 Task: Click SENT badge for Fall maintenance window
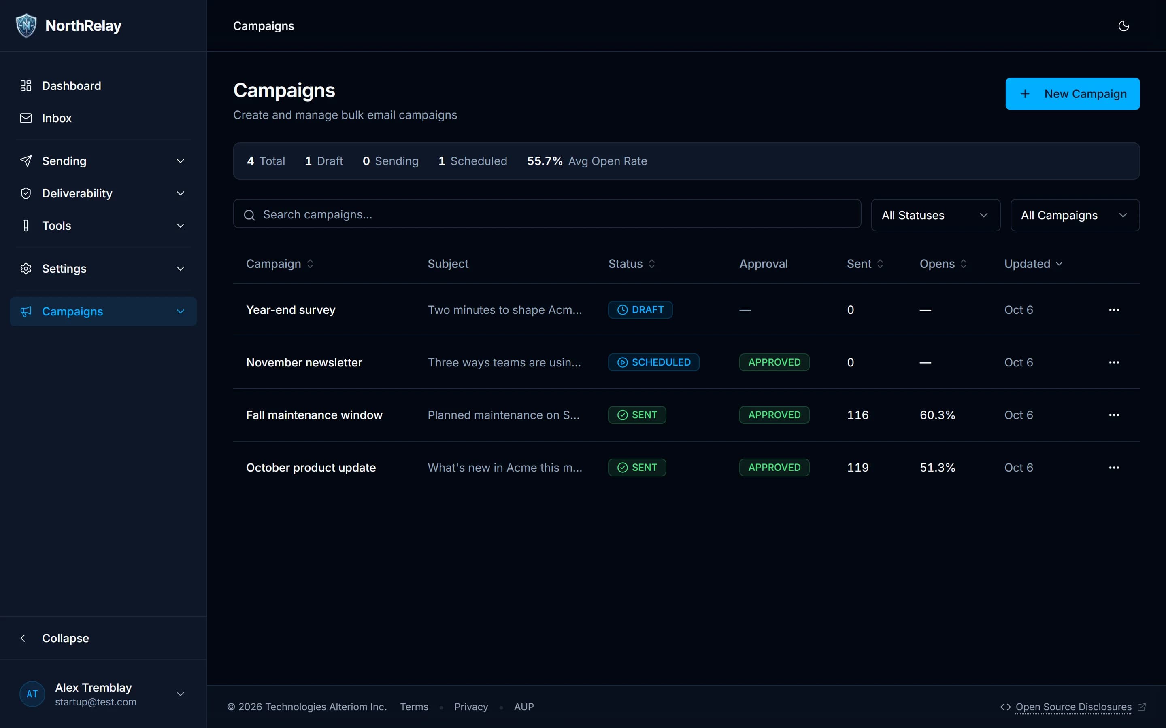637,415
